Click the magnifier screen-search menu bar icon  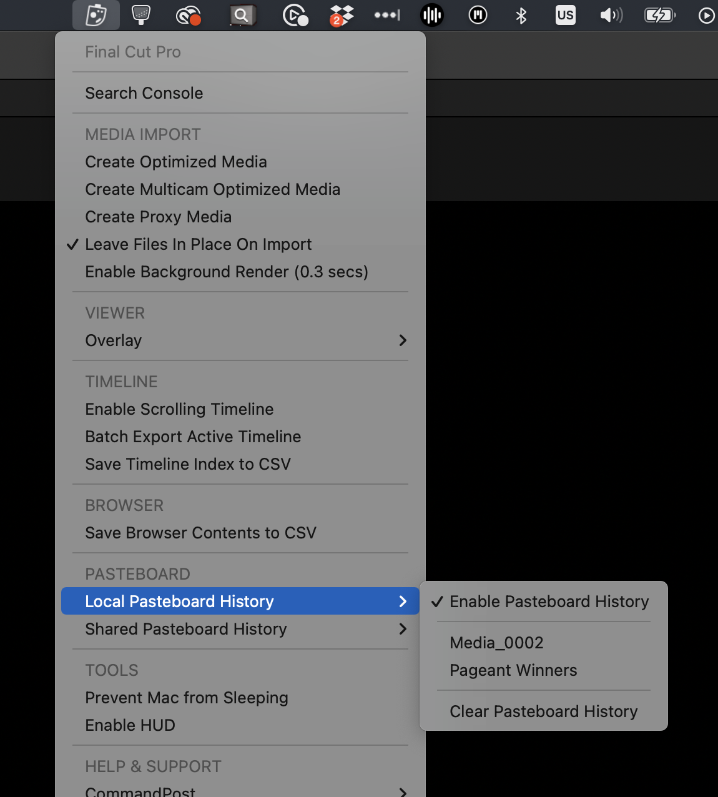242,15
